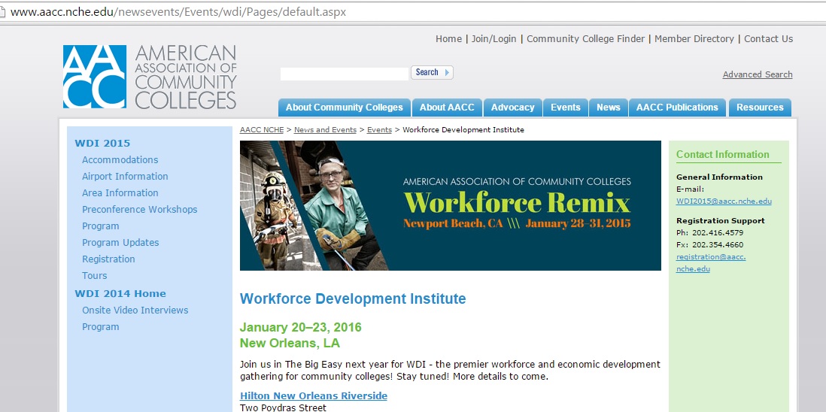Click News and Events in the breadcrumb
Screen dimensions: 826x412
[x=325, y=130]
